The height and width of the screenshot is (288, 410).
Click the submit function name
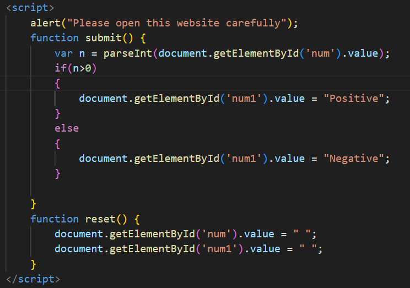[x=103, y=38]
